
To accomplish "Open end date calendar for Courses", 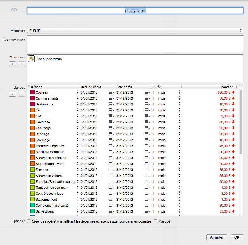I will click(x=147, y=92).
